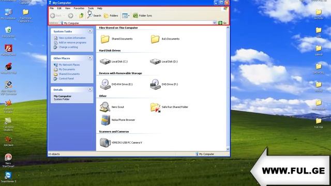Screen dimensions: 331x186
Task: Click the Go button beside address bar
Action: [222, 23]
